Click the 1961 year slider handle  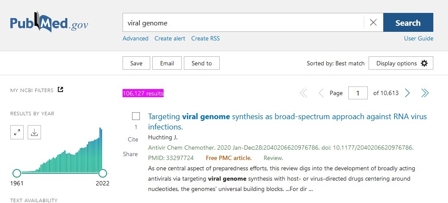pyautogui.click(x=17, y=173)
